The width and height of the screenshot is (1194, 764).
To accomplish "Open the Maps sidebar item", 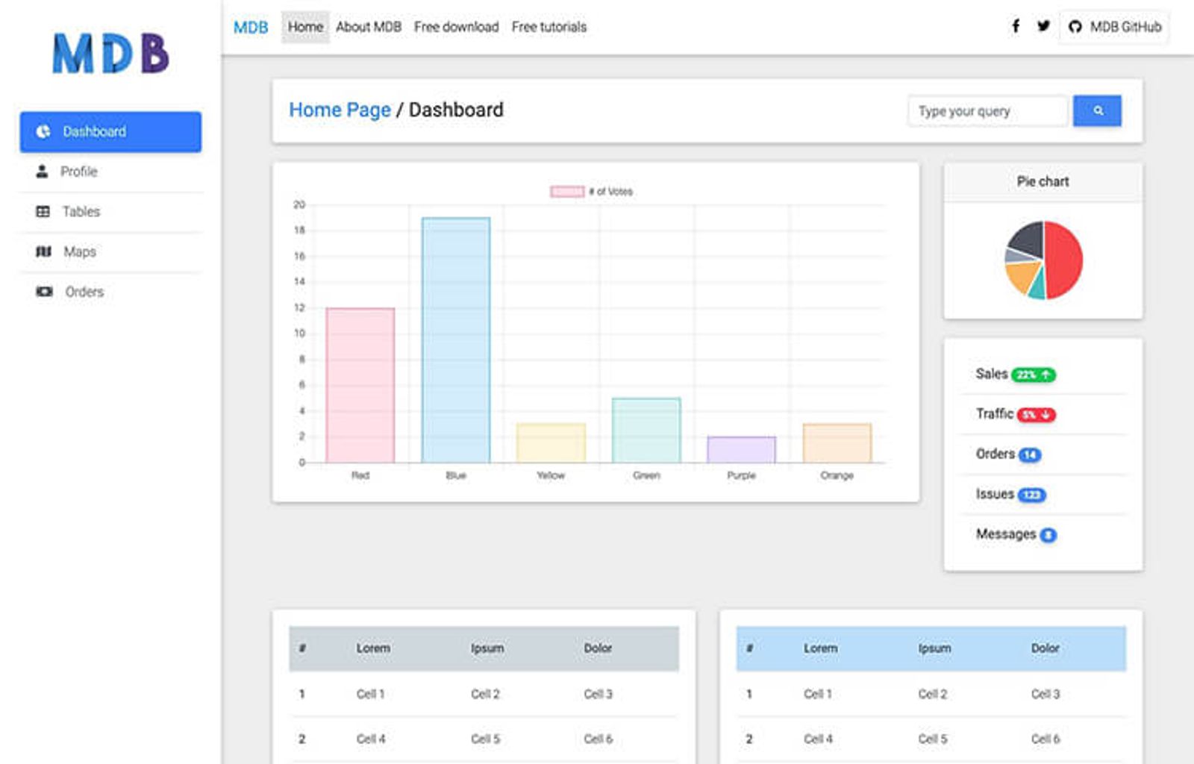I will (110, 252).
